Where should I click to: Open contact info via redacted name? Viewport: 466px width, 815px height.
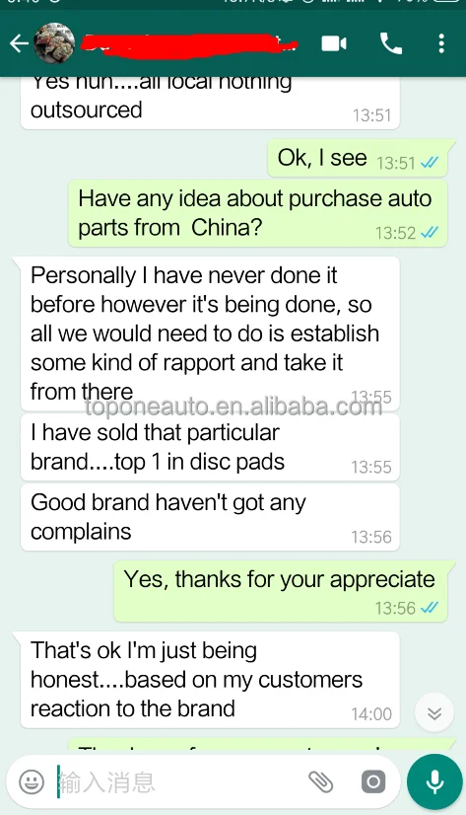coord(189,43)
